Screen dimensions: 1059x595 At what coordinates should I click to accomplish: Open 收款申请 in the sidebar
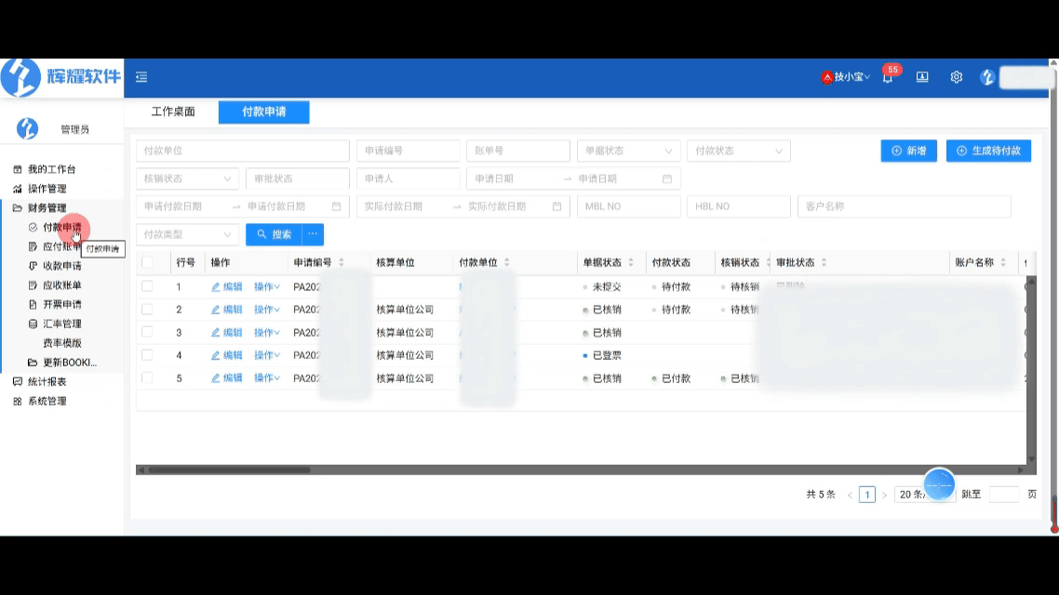click(x=62, y=266)
